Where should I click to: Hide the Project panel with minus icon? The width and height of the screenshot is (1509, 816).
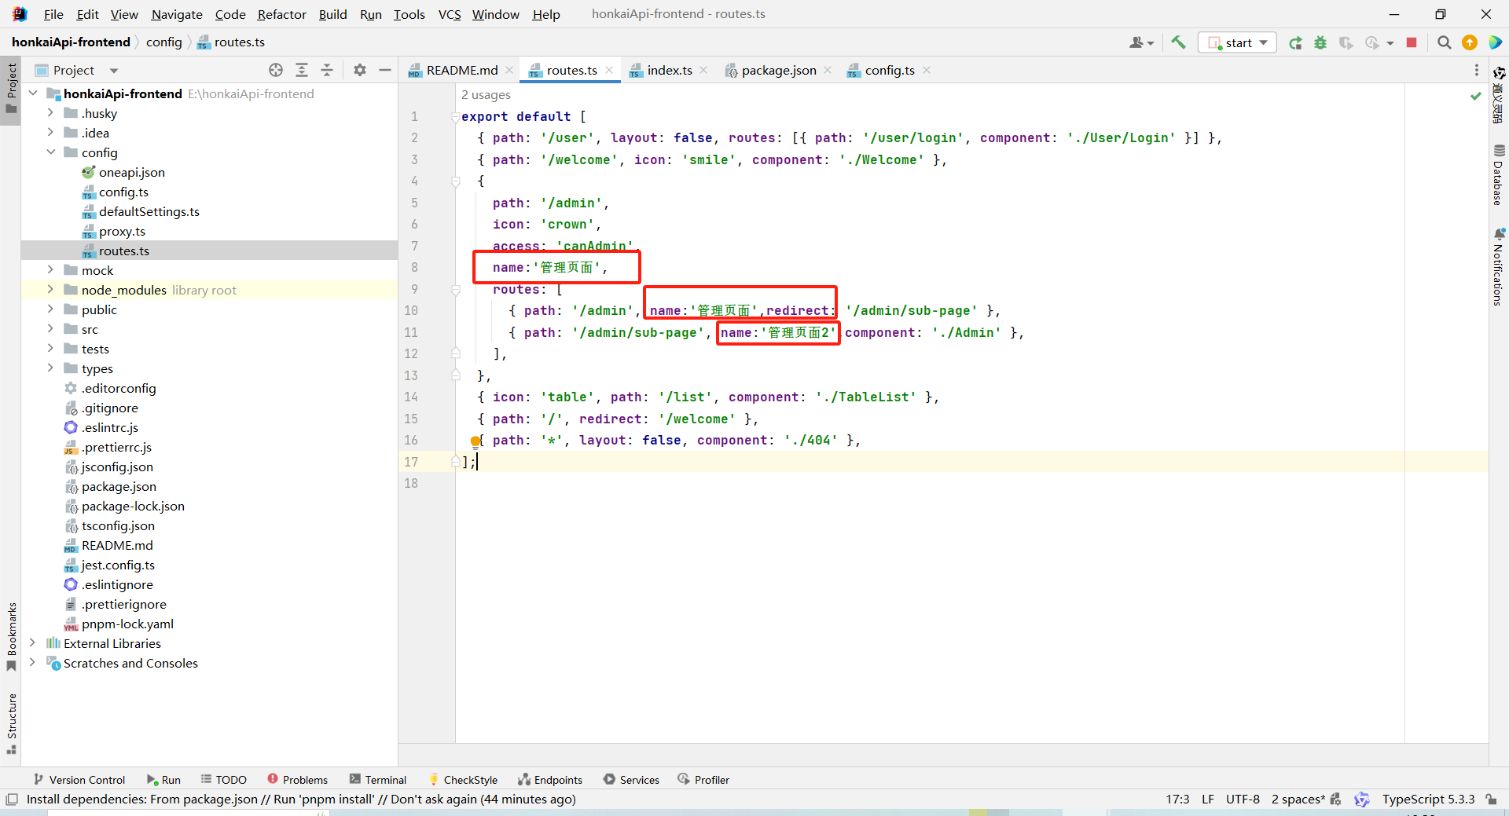[385, 70]
